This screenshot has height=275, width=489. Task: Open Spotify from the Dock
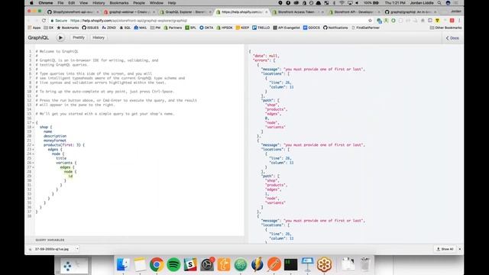coord(173,264)
